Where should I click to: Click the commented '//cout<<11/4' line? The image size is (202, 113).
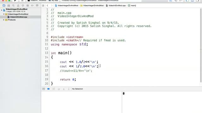[76, 71]
